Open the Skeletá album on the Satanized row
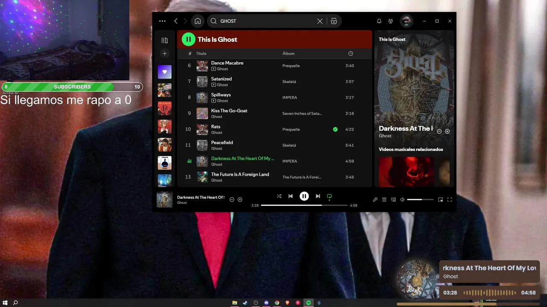547x307 pixels. pos(289,81)
